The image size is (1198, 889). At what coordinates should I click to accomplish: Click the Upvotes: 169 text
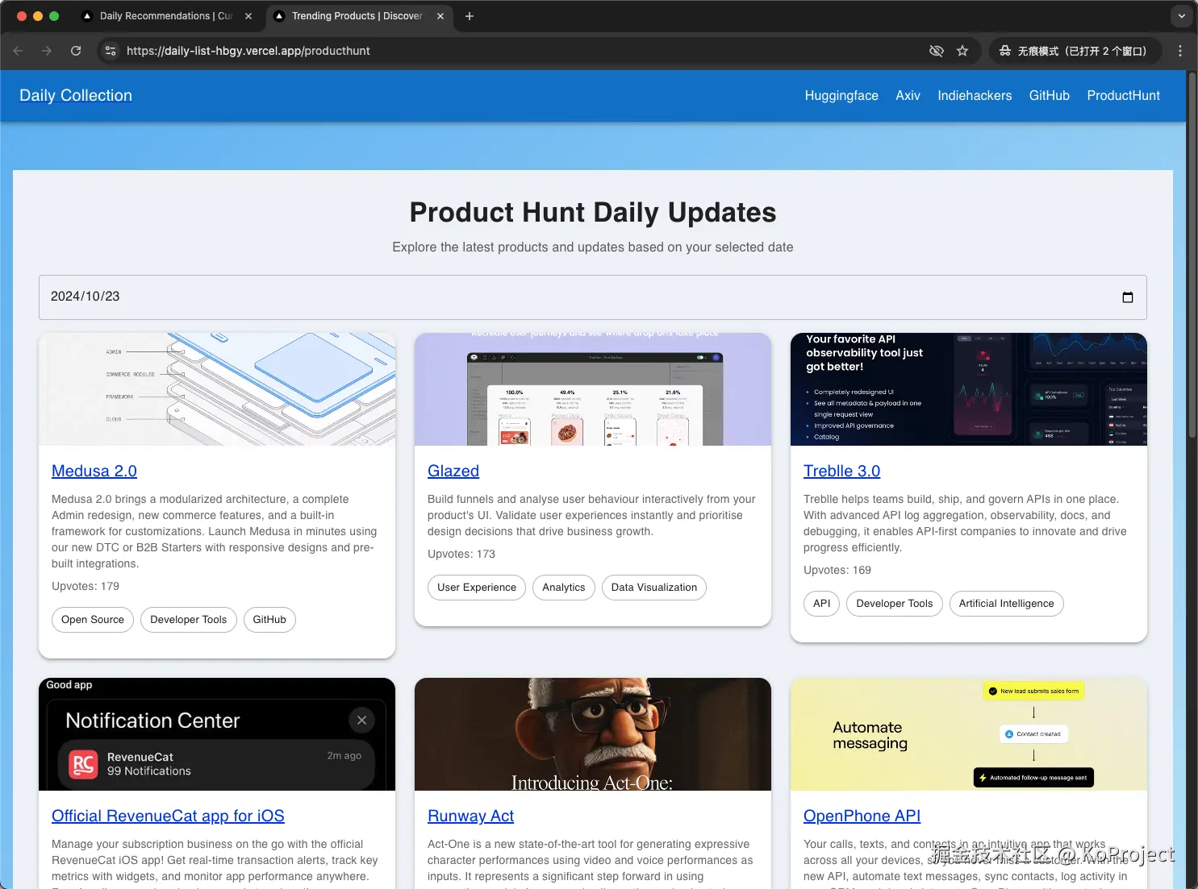click(837, 570)
